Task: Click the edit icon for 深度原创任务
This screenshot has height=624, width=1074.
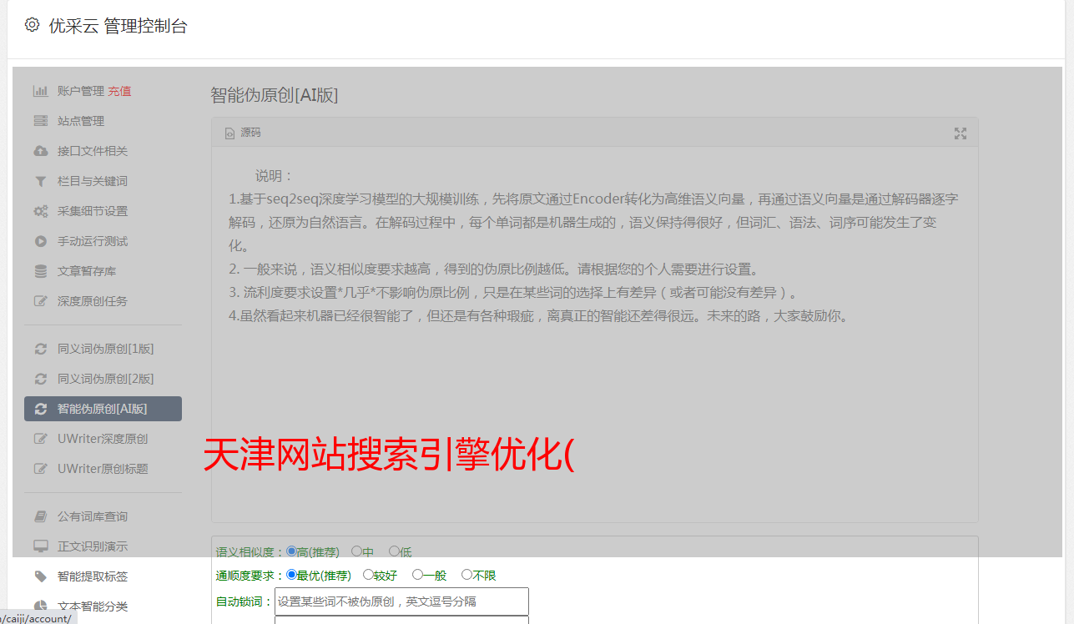Action: tap(40, 301)
